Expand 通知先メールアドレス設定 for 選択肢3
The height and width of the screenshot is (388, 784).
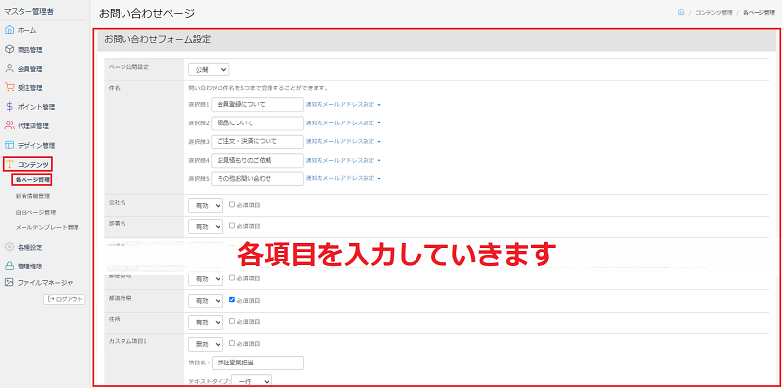[343, 141]
